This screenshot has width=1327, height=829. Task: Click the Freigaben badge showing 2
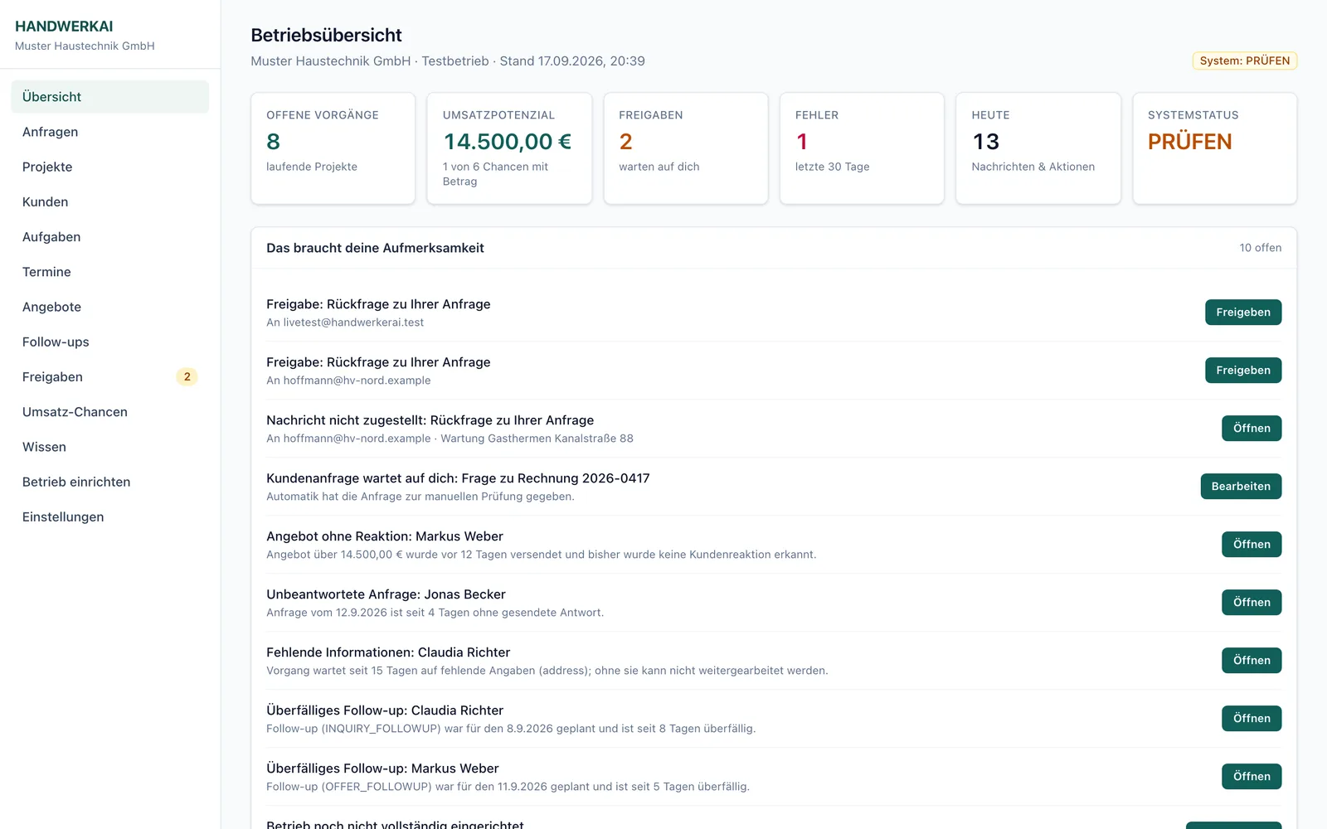tap(187, 376)
